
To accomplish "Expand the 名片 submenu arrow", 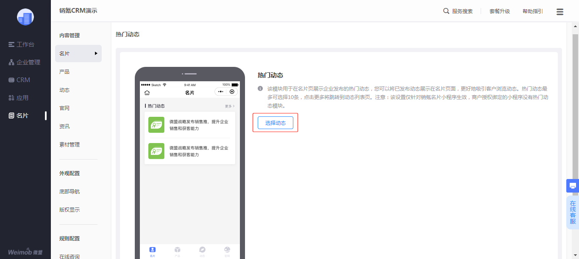I will 96,53.
